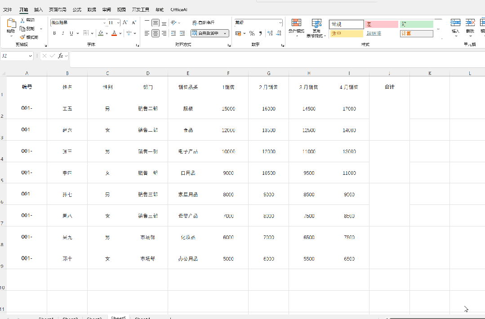The height and width of the screenshot is (319, 485).
Task: Switch to the Sheet1 worksheet tab
Action: point(46,318)
